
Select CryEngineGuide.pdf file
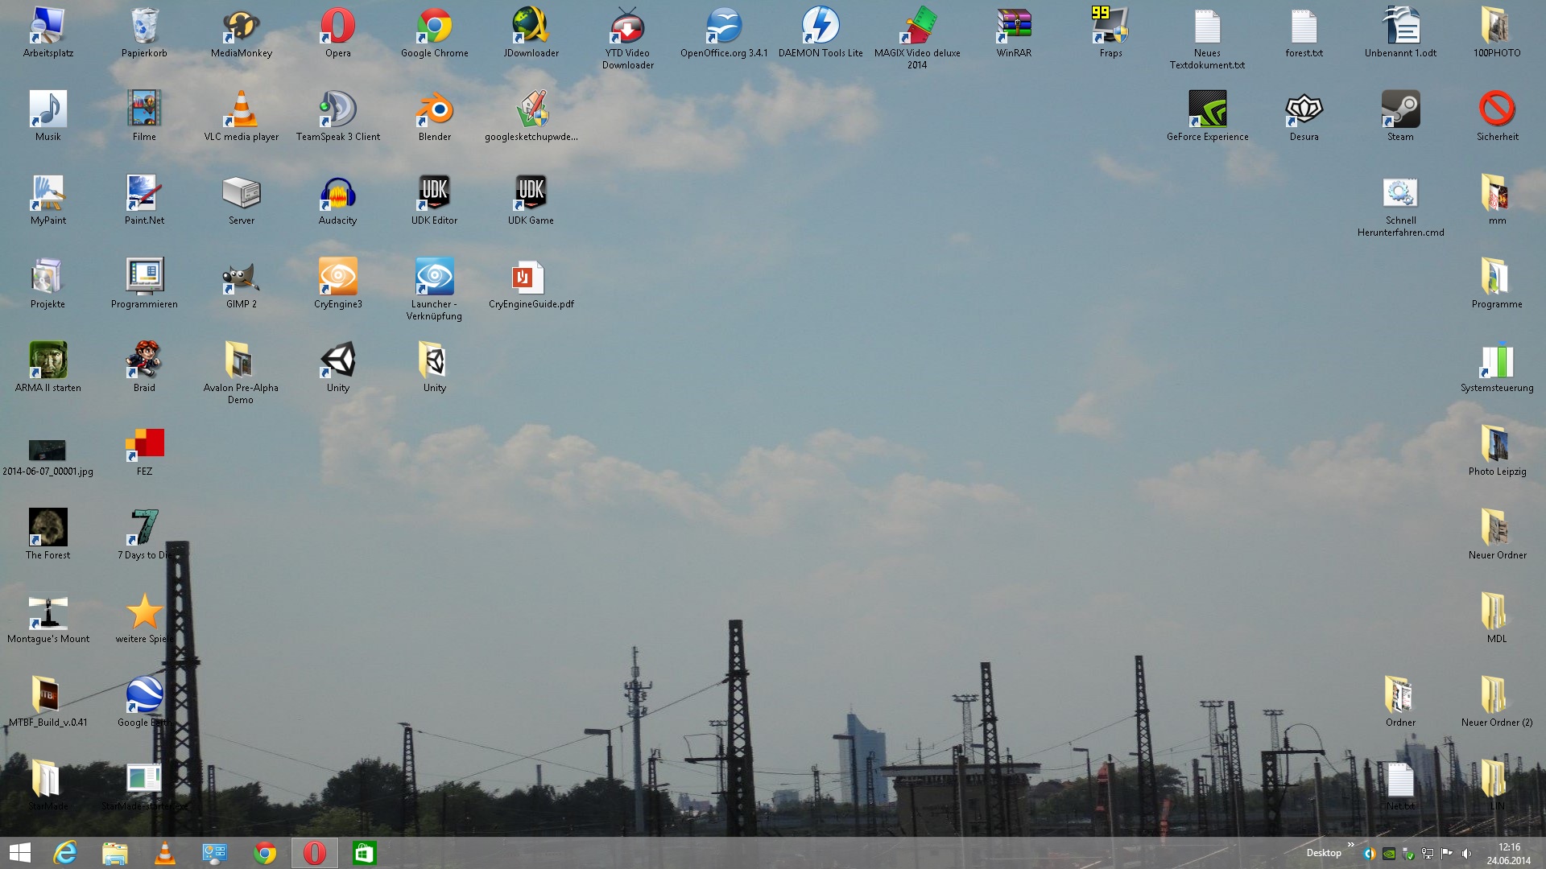pos(531,277)
